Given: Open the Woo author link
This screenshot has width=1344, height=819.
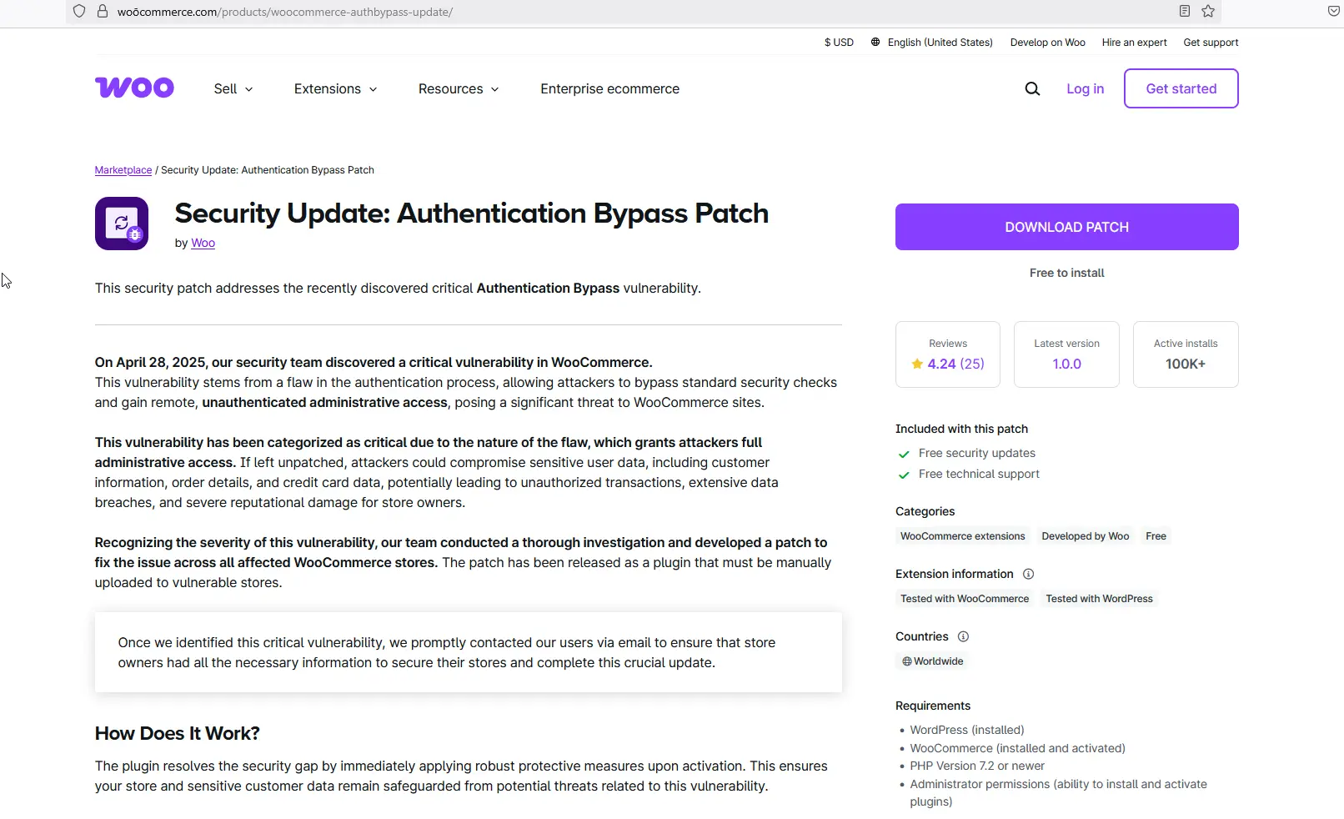Looking at the screenshot, I should pyautogui.click(x=203, y=243).
